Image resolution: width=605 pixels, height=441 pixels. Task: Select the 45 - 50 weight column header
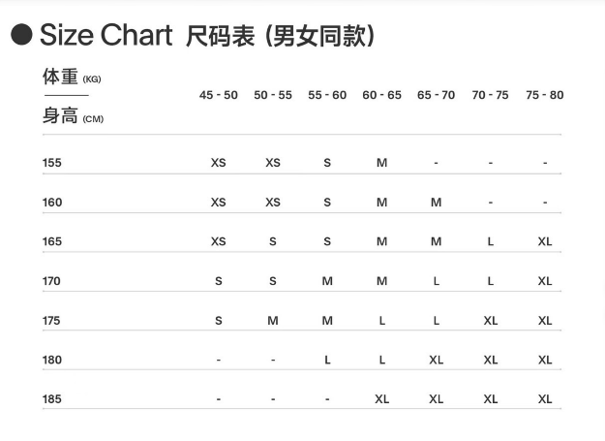click(218, 95)
